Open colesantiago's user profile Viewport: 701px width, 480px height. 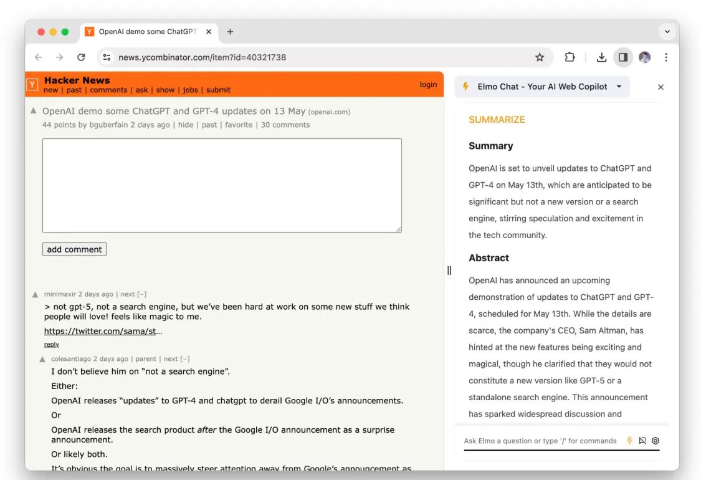(71, 359)
